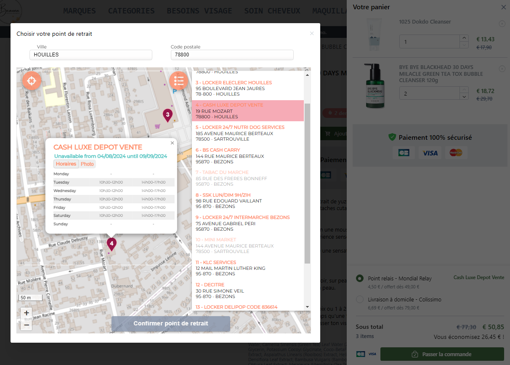
Task: Remove 1025 Dokdo Cleanser from cart
Action: [x=502, y=24]
